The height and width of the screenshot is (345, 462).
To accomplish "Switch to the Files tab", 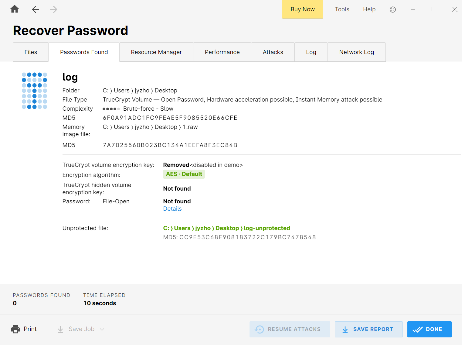I will click(31, 52).
